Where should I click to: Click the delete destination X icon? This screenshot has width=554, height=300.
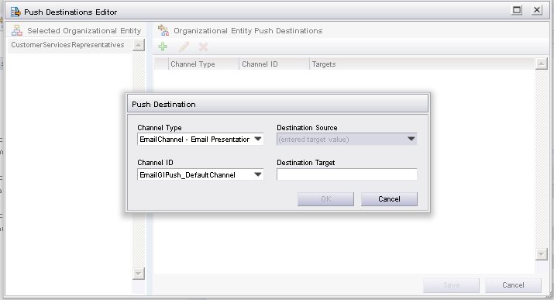pos(203,47)
